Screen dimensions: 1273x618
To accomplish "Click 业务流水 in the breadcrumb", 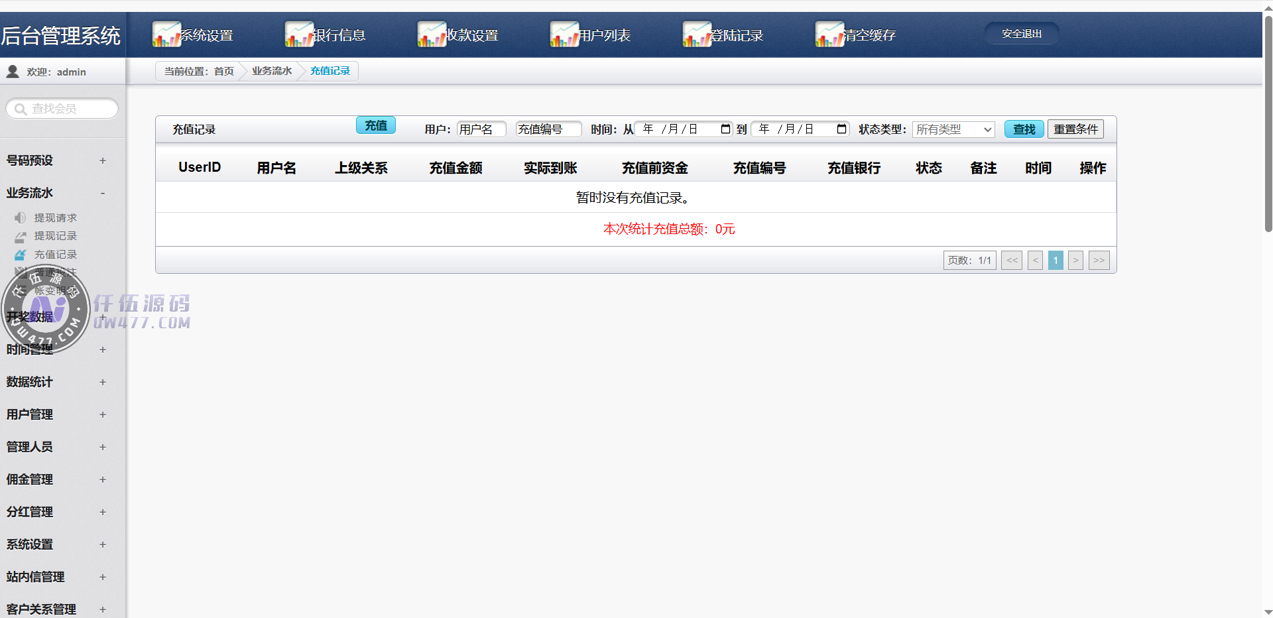I will [x=272, y=71].
